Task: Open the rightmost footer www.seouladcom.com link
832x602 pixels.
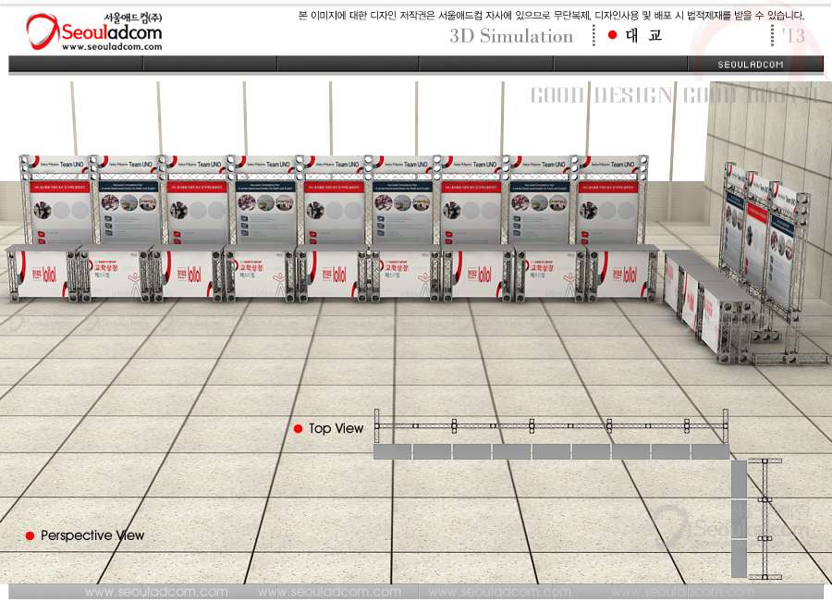Action: point(683,592)
